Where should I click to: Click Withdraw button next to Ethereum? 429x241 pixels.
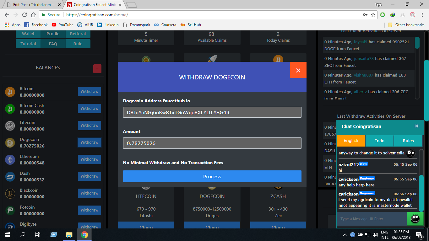tap(90, 159)
